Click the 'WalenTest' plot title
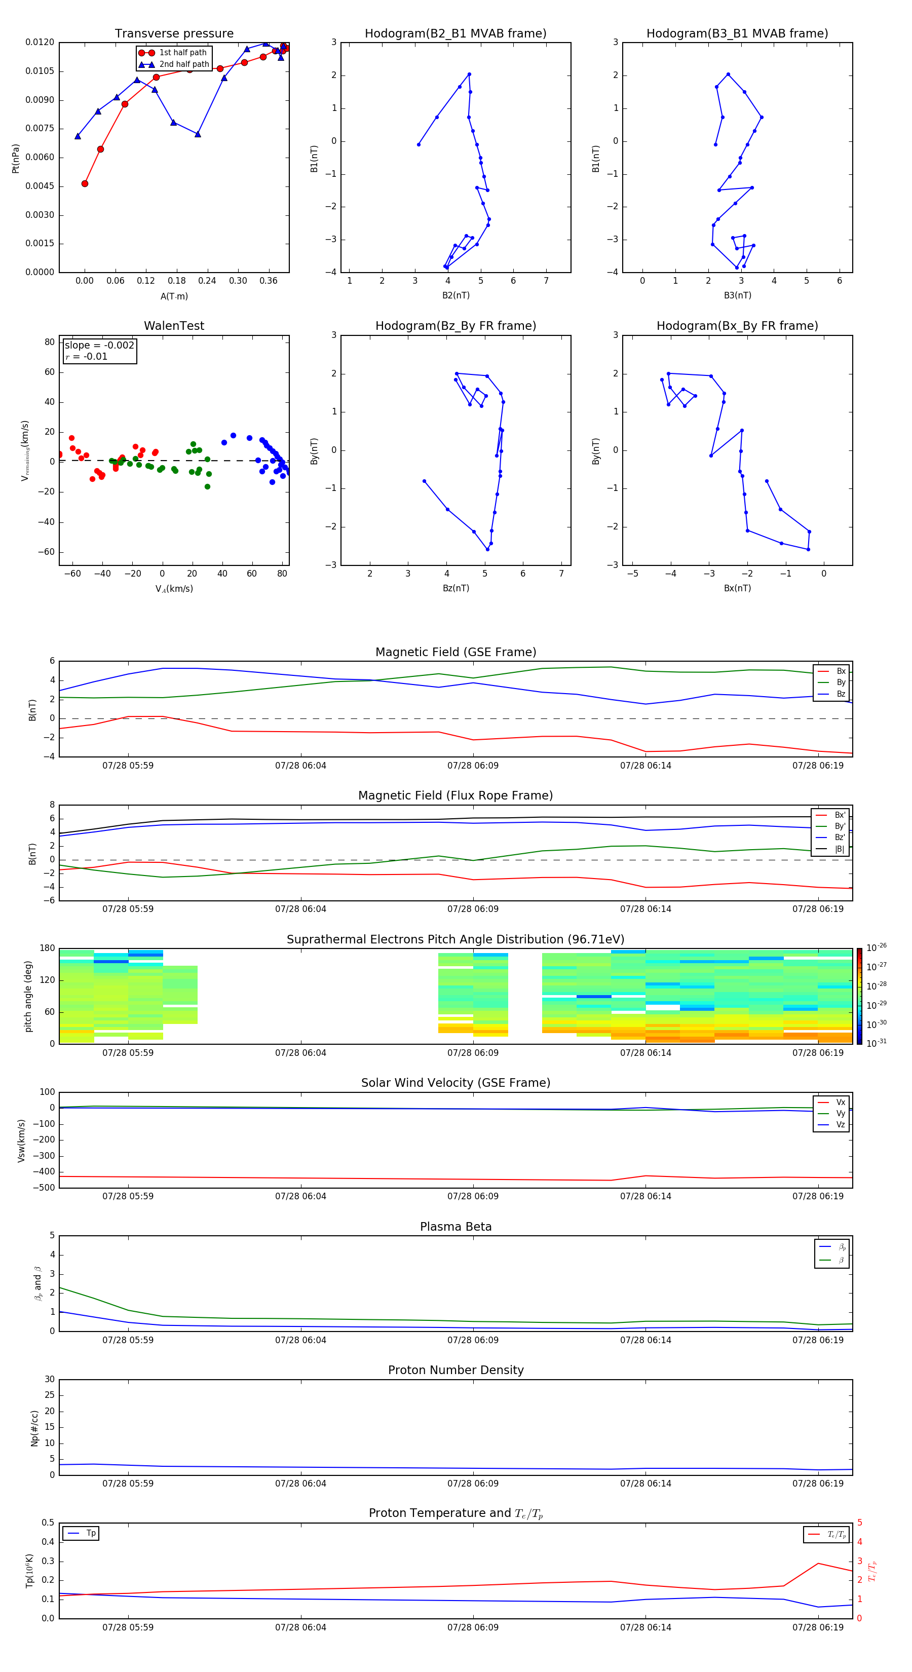The width and height of the screenshot is (912, 1672). coord(174,326)
